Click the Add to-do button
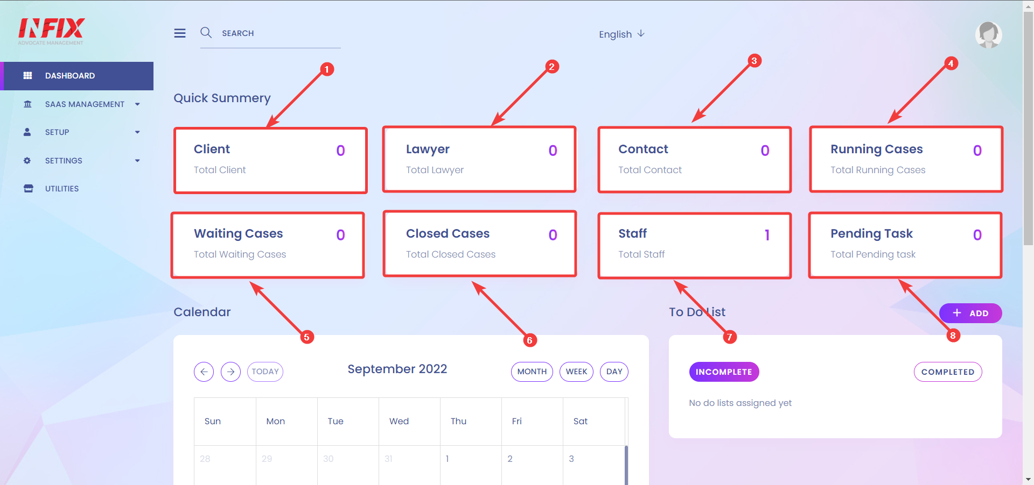Viewport: 1034px width, 485px height. pos(970,313)
